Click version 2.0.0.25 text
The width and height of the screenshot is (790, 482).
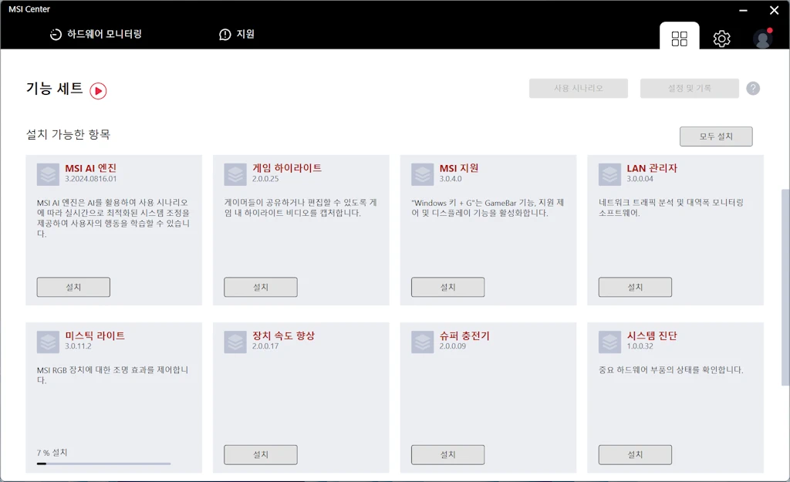[x=265, y=179]
